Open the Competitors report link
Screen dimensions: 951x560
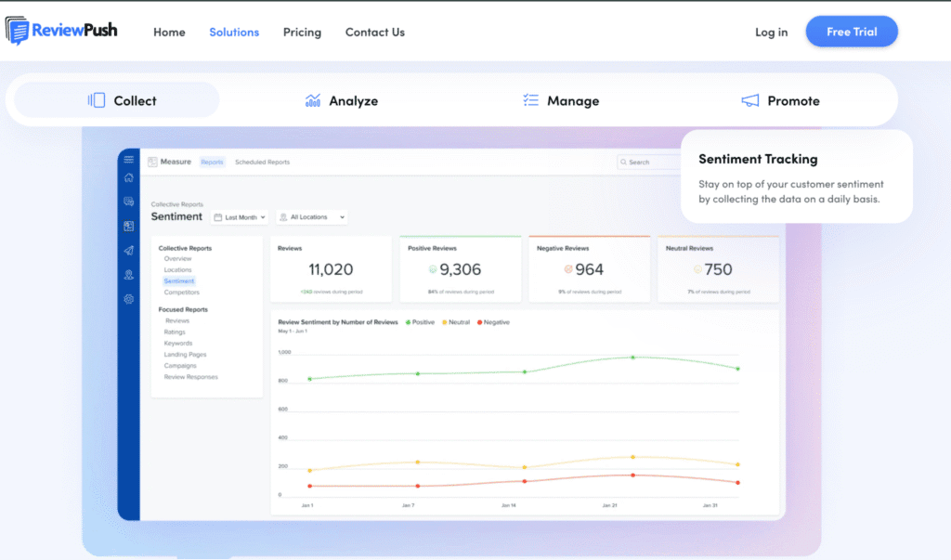pyautogui.click(x=182, y=292)
